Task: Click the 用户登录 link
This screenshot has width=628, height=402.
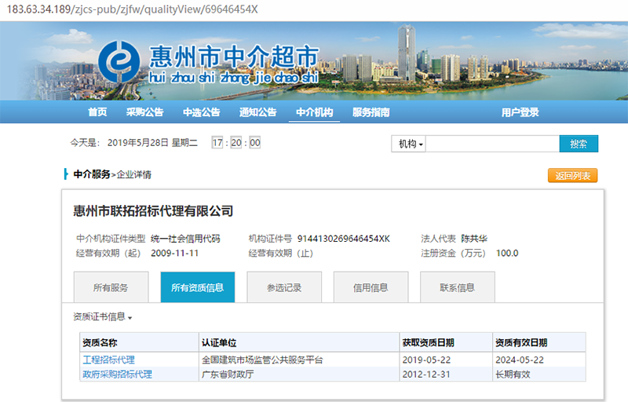Action: (520, 112)
